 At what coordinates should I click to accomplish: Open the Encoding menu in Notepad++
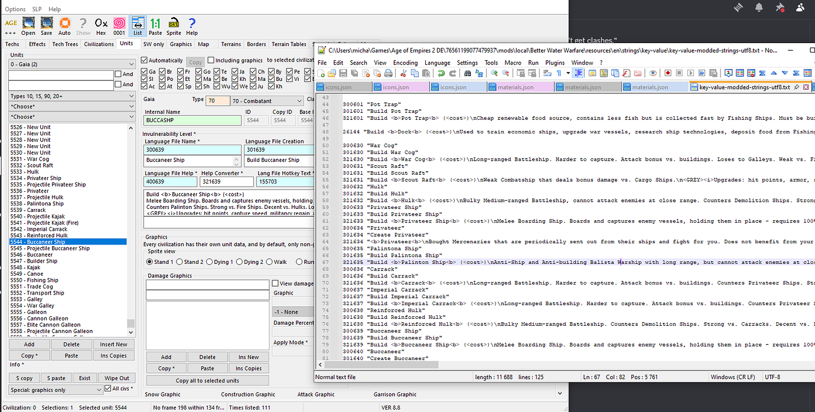(x=405, y=62)
